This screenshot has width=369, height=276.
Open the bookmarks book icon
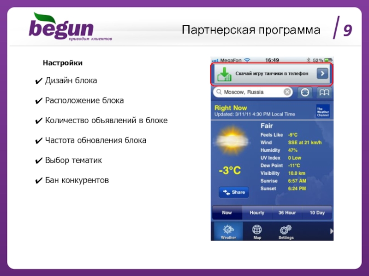click(x=324, y=92)
